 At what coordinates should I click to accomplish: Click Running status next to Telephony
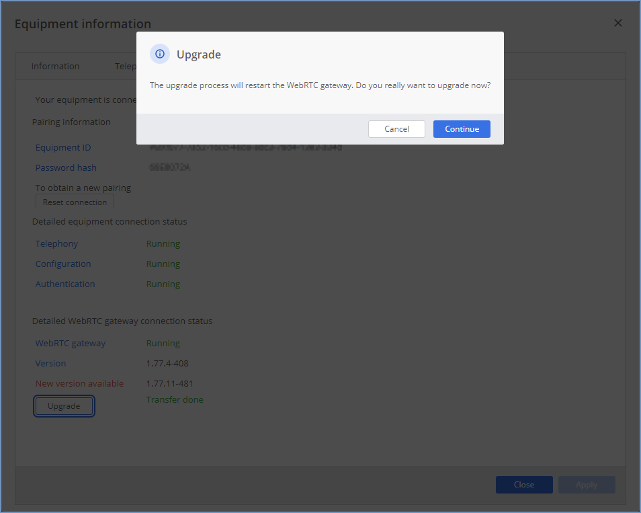click(163, 243)
